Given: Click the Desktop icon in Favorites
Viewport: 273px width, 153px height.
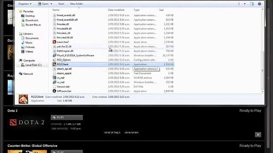Looking at the screenshot, I should click(23, 16).
